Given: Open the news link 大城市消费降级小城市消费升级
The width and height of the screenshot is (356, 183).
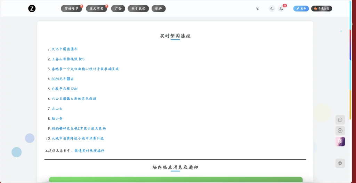Looking at the screenshot, I should (78, 138).
